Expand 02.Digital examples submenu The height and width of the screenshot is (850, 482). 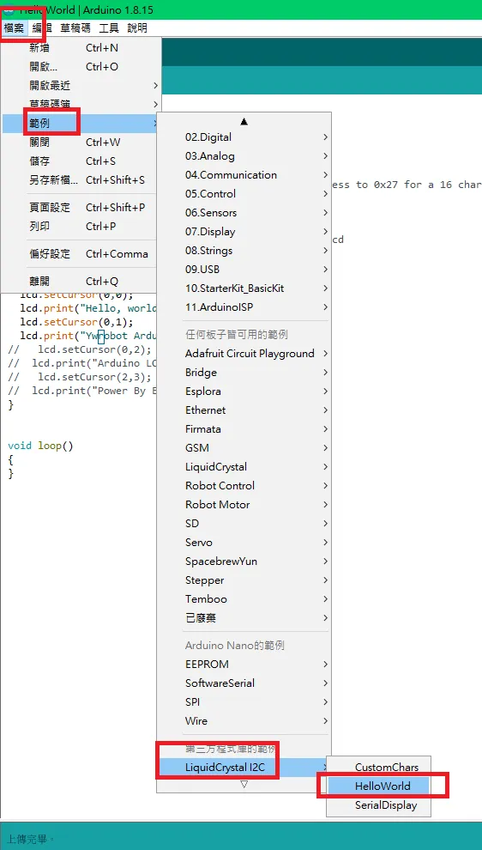point(244,137)
